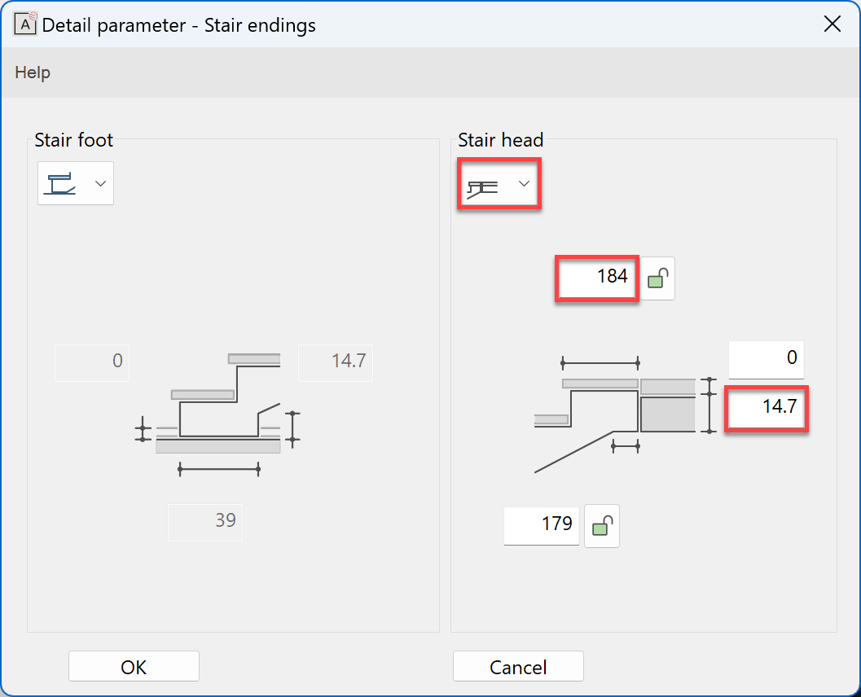Expand the Stair head type dropdown arrow
The height and width of the screenshot is (697, 861).
pyautogui.click(x=525, y=184)
